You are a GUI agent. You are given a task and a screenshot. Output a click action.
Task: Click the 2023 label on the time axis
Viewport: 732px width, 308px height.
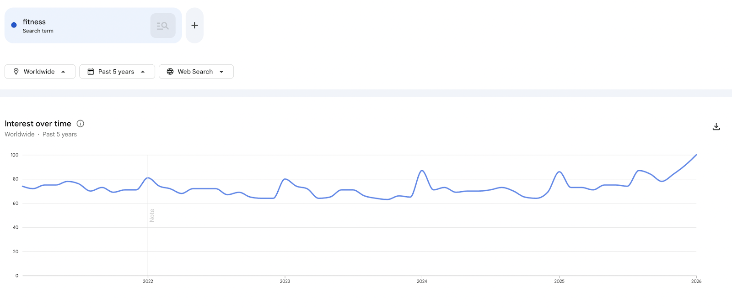click(285, 281)
